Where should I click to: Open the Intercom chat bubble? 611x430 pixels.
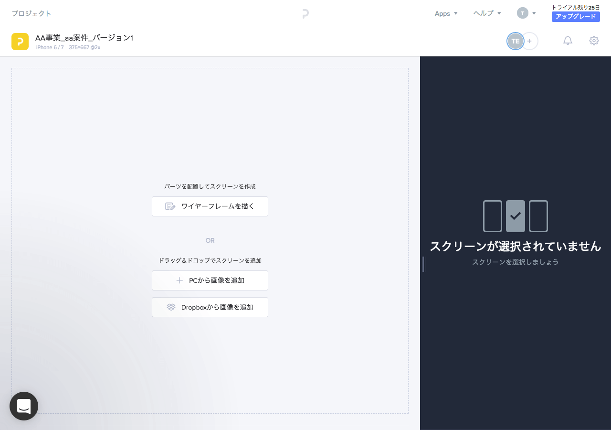[x=24, y=406]
